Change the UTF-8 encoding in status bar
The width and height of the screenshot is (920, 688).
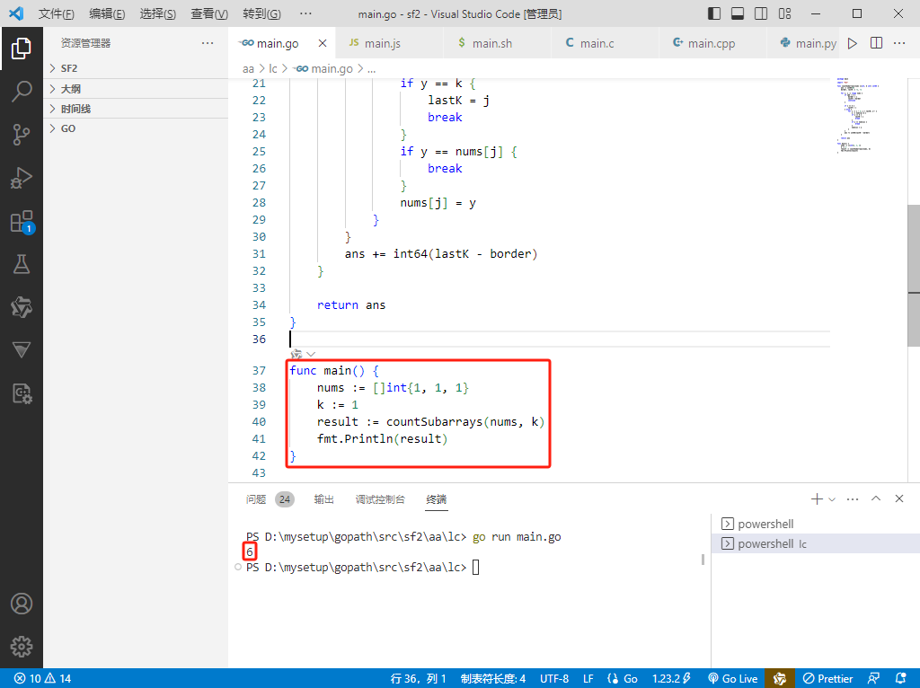pos(554,679)
